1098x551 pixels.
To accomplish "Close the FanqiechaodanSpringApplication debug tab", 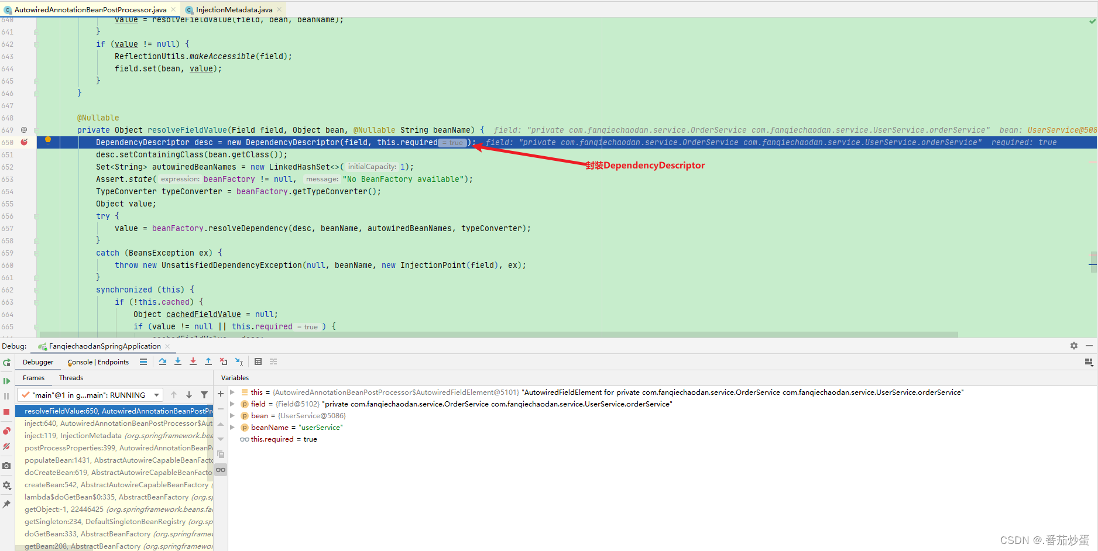I will tap(167, 346).
